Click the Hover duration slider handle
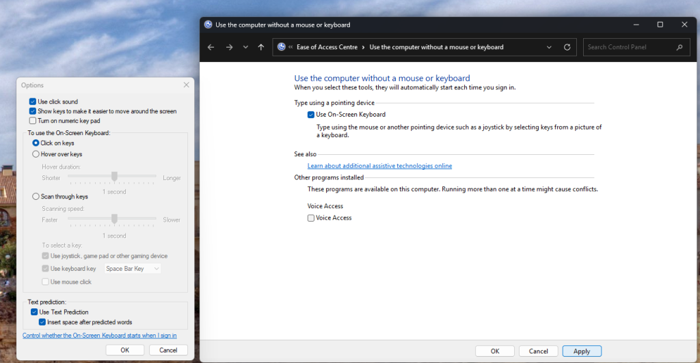The height and width of the screenshot is (363, 700). [114, 177]
